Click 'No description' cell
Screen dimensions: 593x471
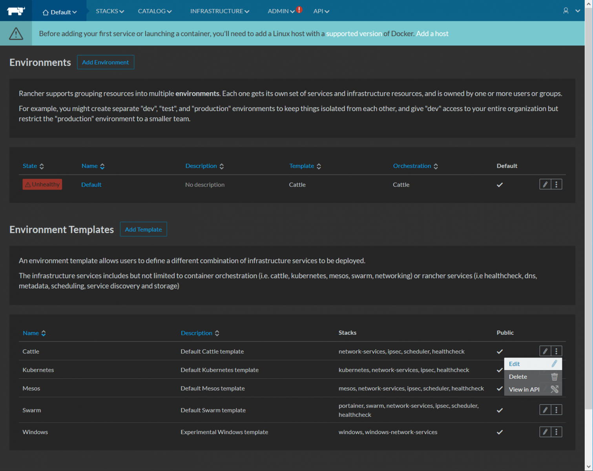click(205, 184)
